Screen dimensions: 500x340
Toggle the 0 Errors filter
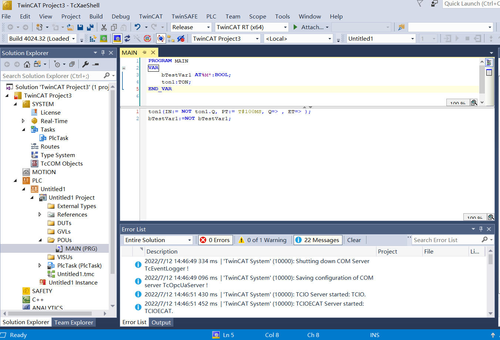pyautogui.click(x=215, y=240)
